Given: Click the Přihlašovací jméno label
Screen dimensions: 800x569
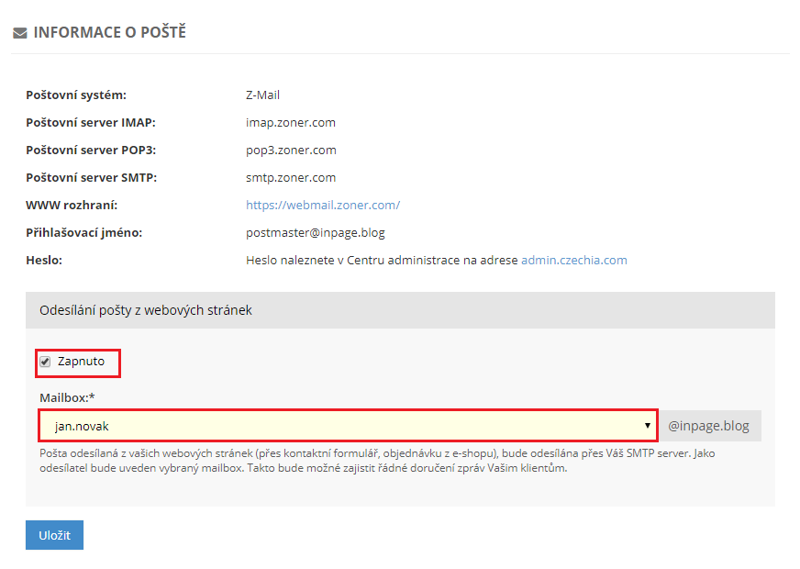Looking at the screenshot, I should pos(83,232).
